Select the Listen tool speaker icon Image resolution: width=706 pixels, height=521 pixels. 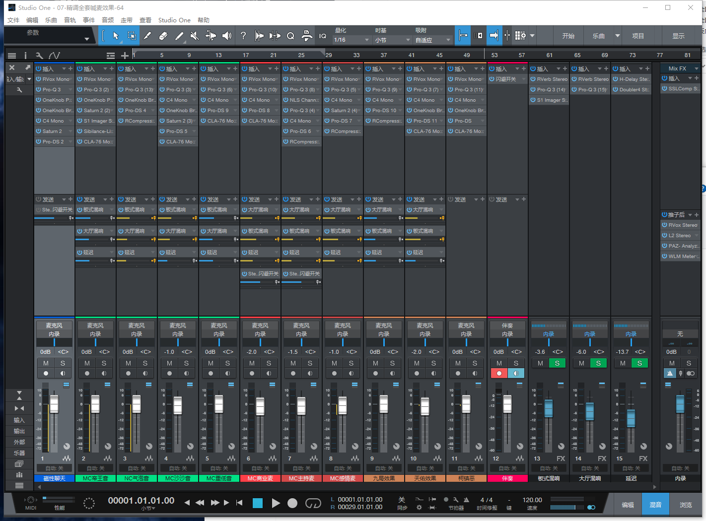pos(226,35)
